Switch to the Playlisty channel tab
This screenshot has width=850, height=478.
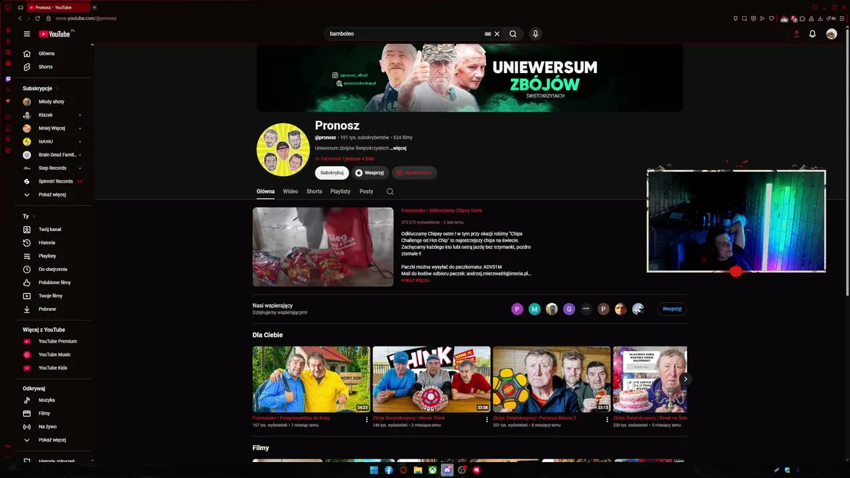[340, 192]
